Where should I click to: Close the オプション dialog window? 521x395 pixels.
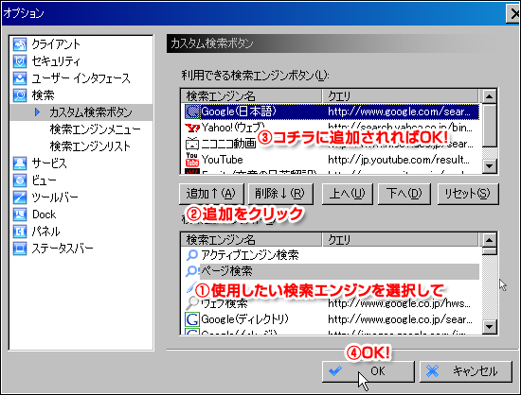pyautogui.click(x=513, y=13)
